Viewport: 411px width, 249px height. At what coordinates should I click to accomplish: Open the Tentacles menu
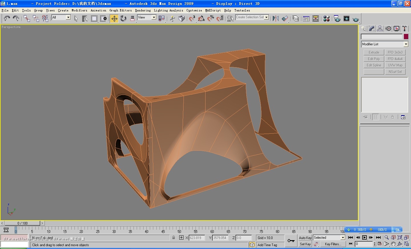pyautogui.click(x=242, y=10)
